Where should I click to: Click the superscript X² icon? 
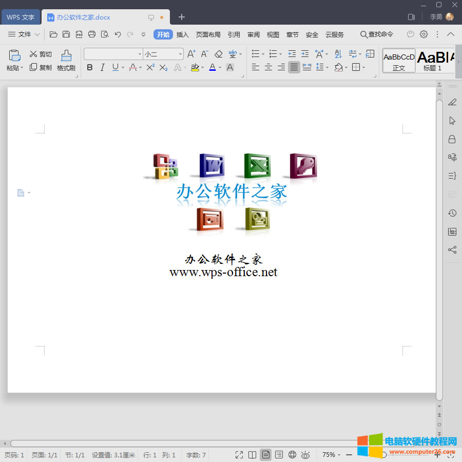pos(150,67)
